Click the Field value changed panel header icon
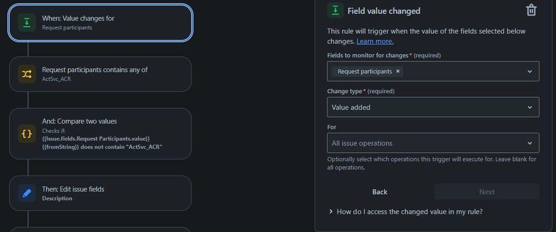Screen dimensions: 556x232 [x=335, y=11]
